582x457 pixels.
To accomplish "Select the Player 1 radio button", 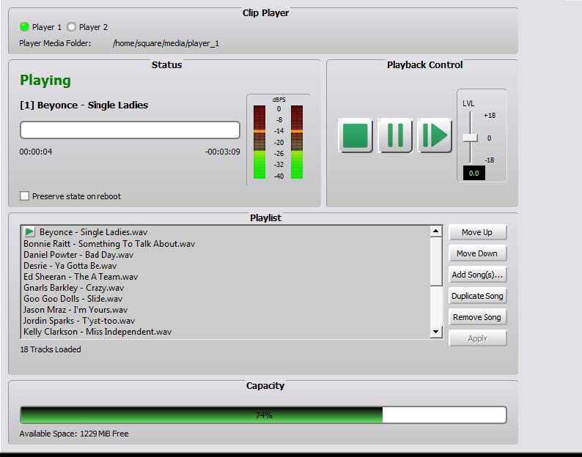I will pos(25,27).
